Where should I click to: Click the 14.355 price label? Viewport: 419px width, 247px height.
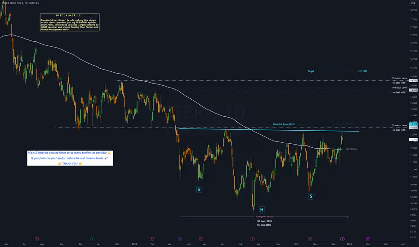tap(413, 90)
